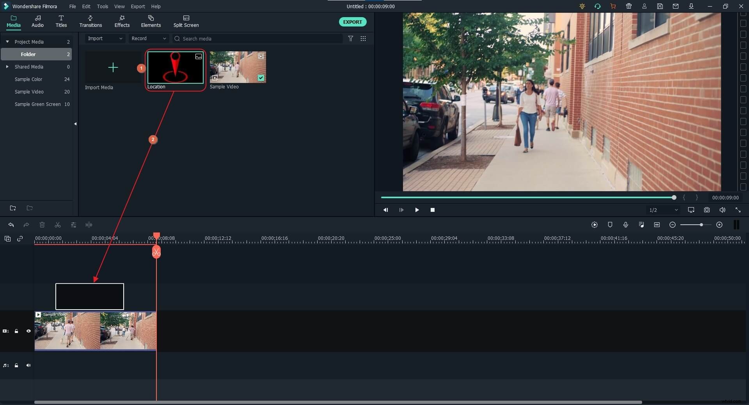Image resolution: width=749 pixels, height=405 pixels.
Task: Add a marker on the timeline
Action: [x=610, y=225]
